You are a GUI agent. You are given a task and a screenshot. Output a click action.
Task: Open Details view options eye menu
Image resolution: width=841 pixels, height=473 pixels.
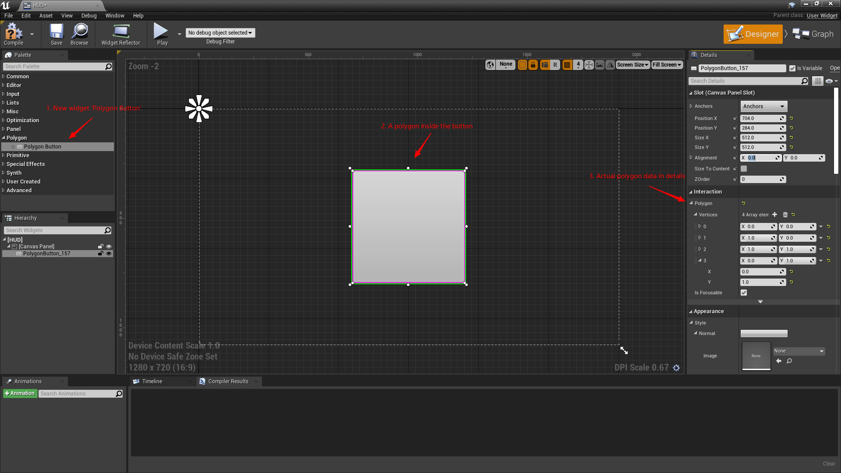pos(831,81)
